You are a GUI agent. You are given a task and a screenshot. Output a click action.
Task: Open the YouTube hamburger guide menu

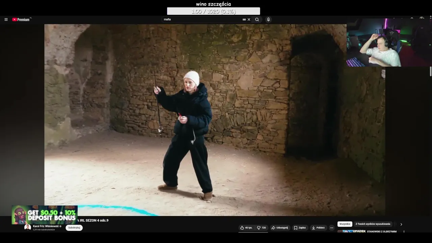point(6,20)
